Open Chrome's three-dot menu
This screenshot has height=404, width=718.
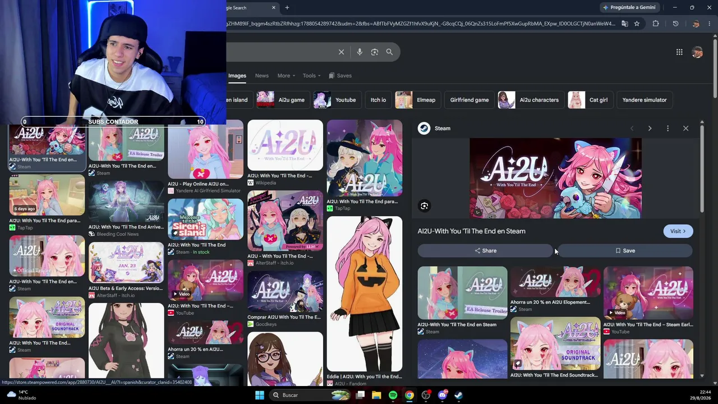pyautogui.click(x=710, y=24)
